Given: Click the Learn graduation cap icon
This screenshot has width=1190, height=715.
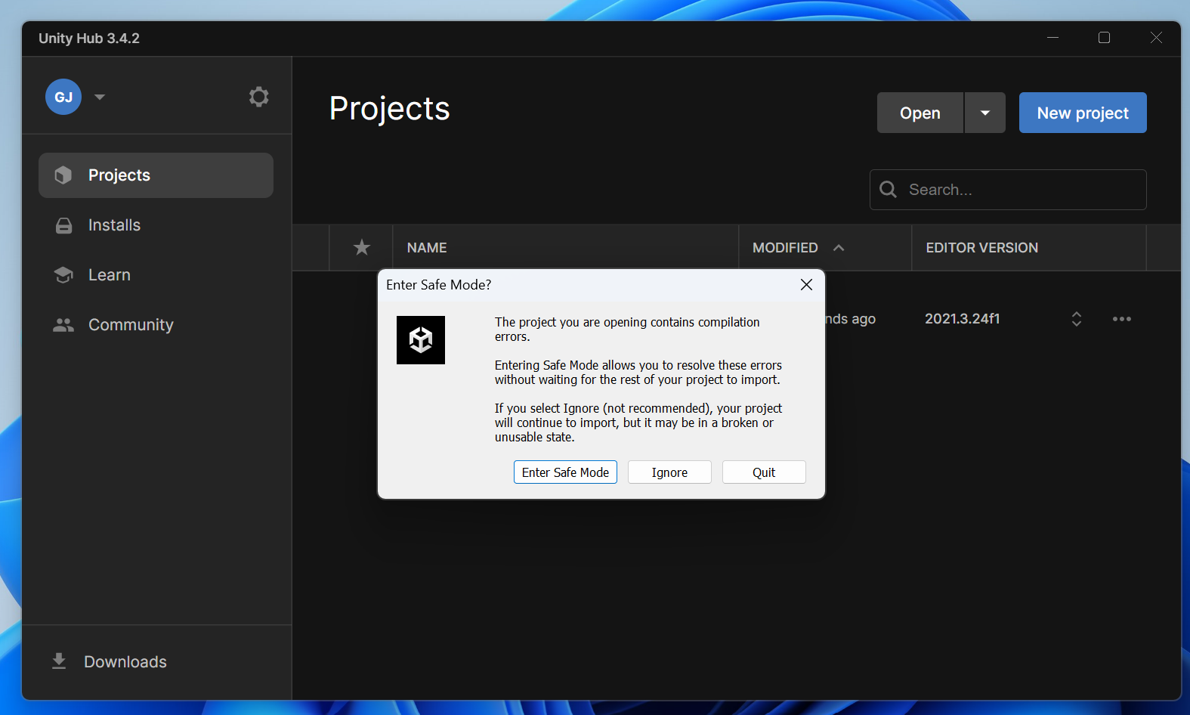Looking at the screenshot, I should (x=63, y=275).
